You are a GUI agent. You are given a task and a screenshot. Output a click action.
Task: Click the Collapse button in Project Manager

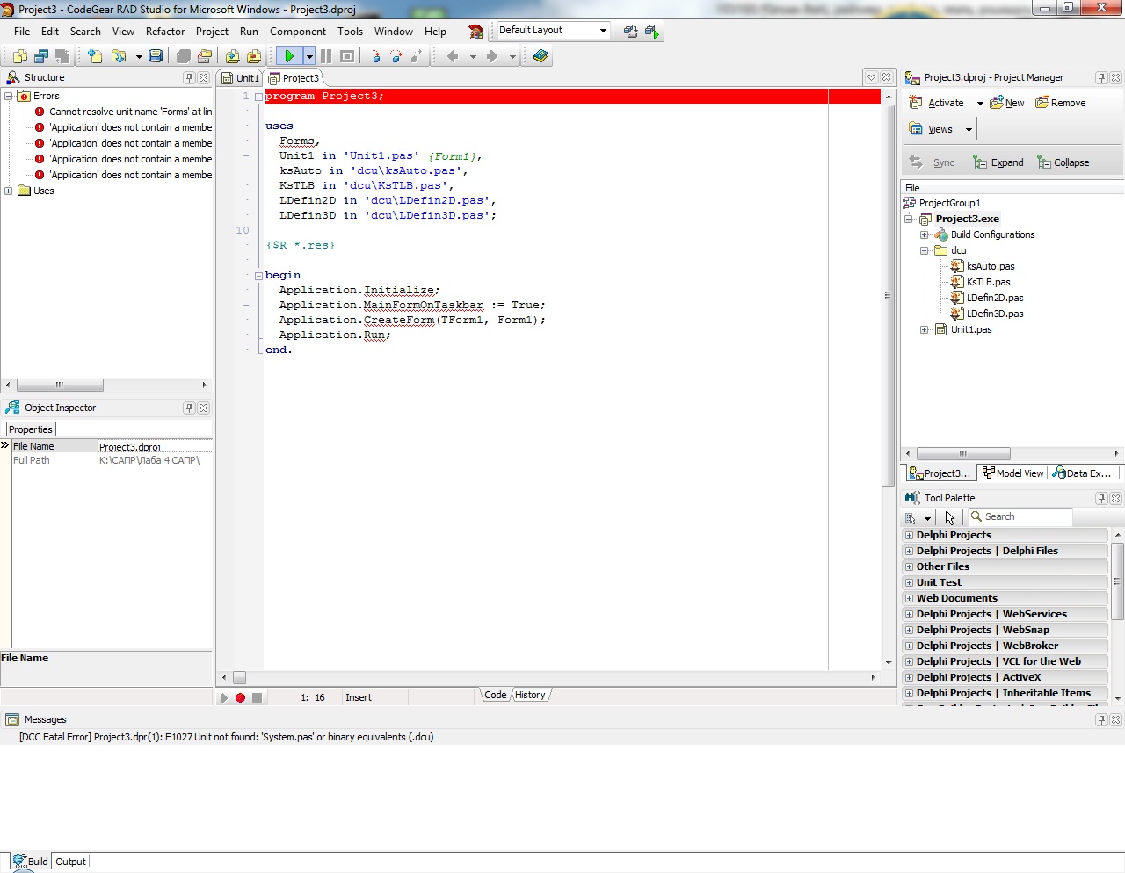click(1063, 162)
